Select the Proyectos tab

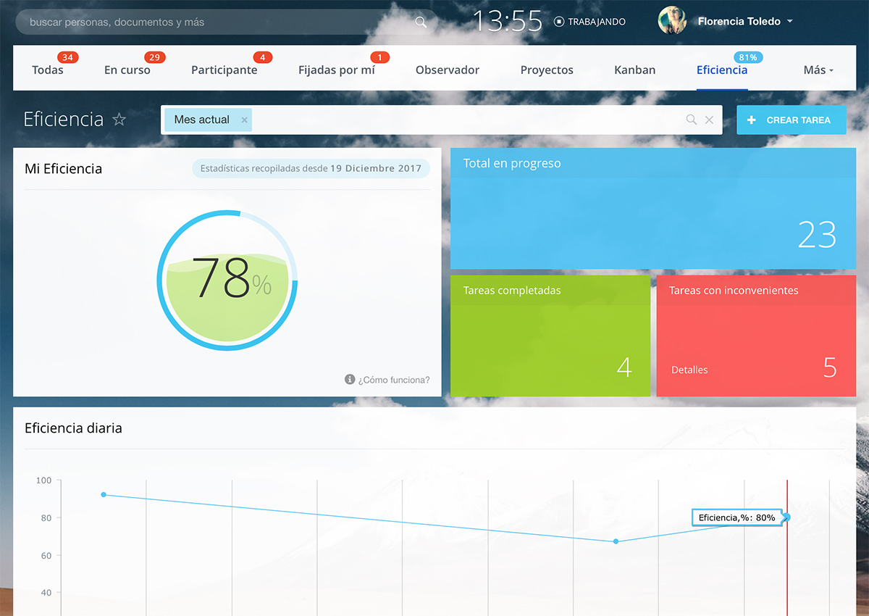(547, 70)
